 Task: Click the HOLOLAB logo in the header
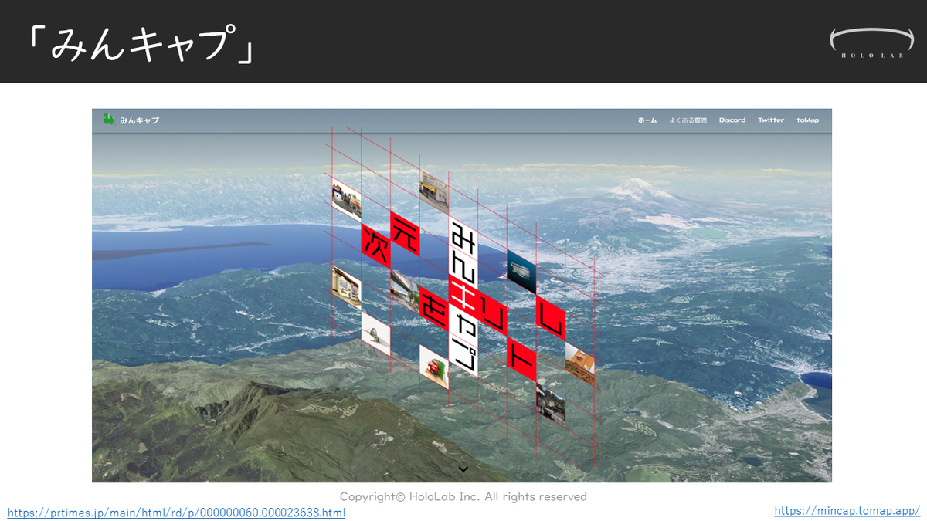tap(871, 44)
